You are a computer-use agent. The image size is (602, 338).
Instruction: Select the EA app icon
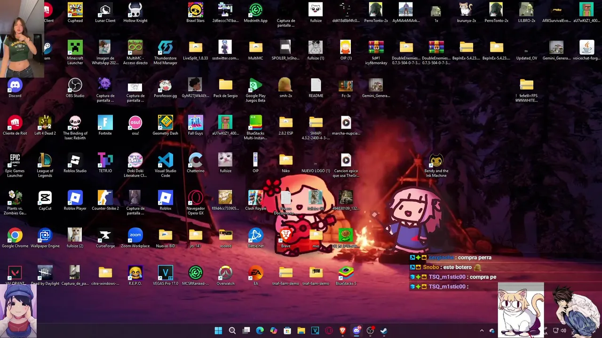255,276
